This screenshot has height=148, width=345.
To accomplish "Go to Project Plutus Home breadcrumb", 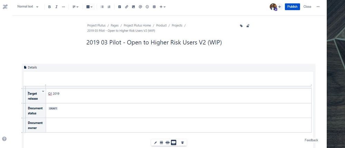I will [x=137, y=26].
